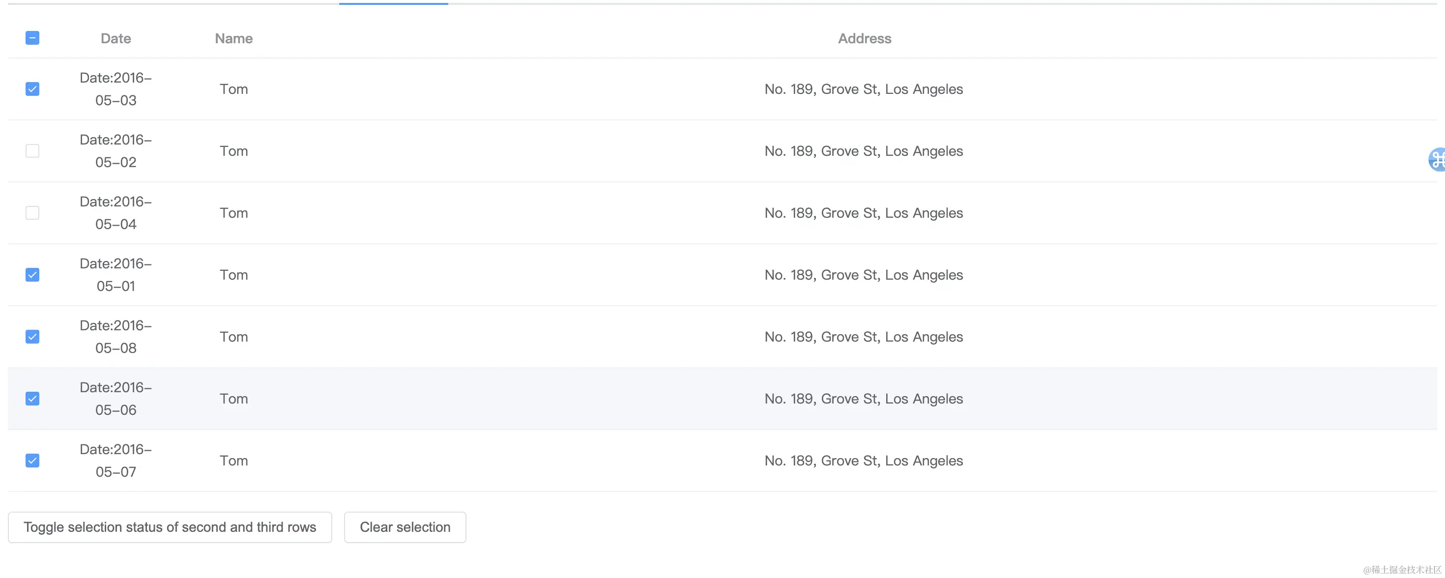The image size is (1445, 578).
Task: Click the Date:2016-05-02 date cell
Action: click(116, 151)
